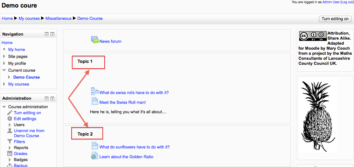This screenshot has height=167, width=354.
Task: Open My courses in the breadcrumb trail
Action: (x=29, y=19)
